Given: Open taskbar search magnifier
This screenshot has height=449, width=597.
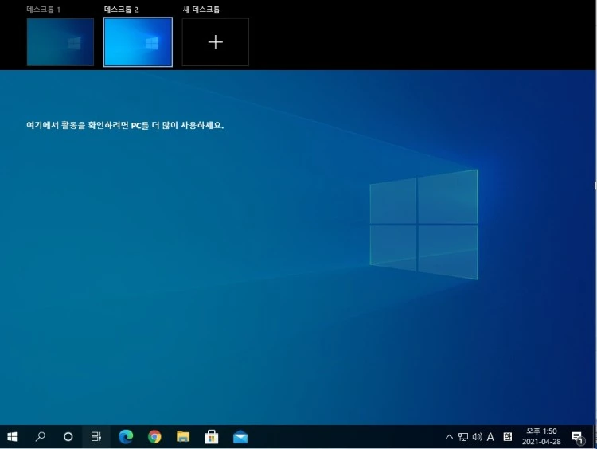Looking at the screenshot, I should [x=40, y=436].
